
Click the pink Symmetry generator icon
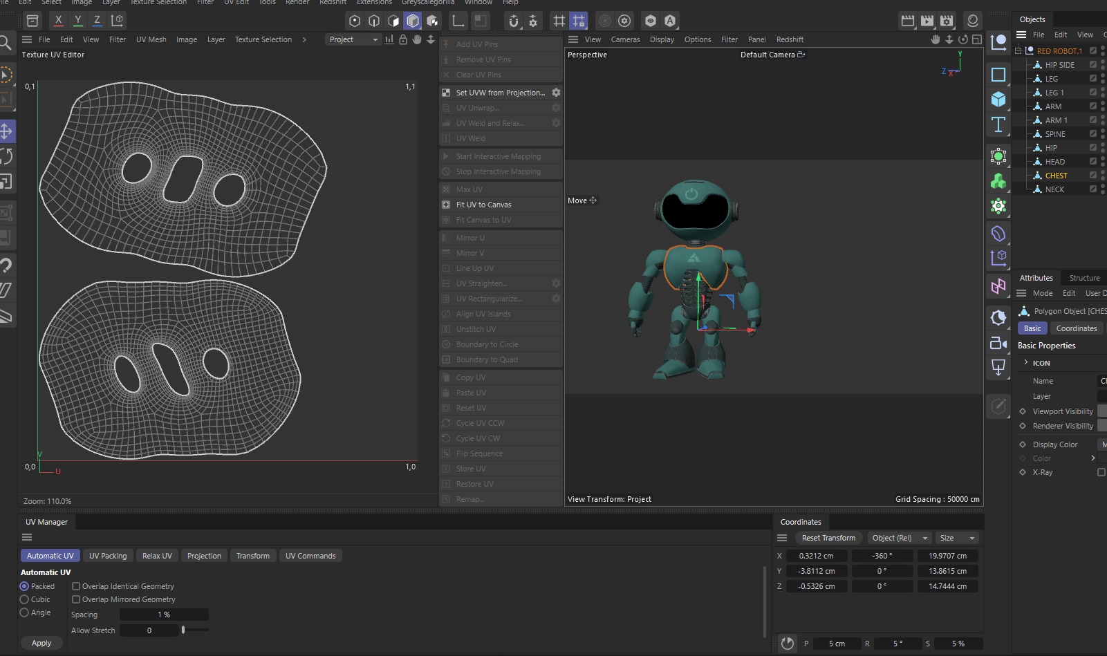point(998,286)
